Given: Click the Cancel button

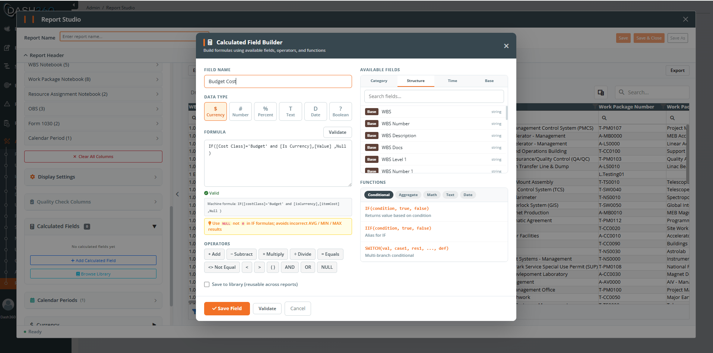Looking at the screenshot, I should point(298,309).
